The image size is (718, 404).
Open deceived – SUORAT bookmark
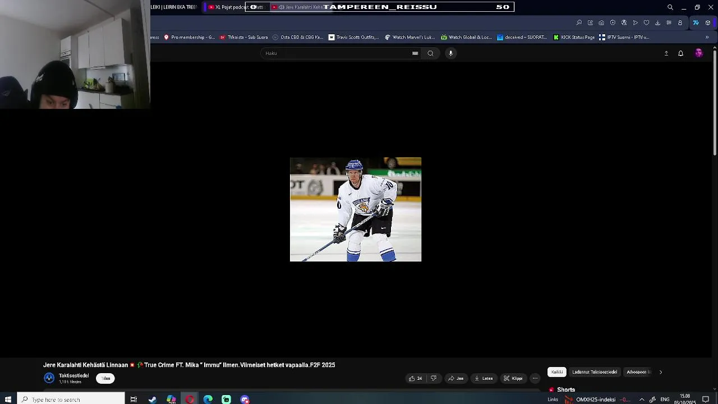pyautogui.click(x=522, y=38)
